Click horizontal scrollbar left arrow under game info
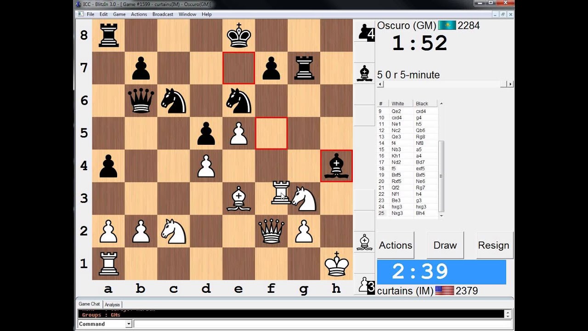The width and height of the screenshot is (588, 331). (380, 84)
